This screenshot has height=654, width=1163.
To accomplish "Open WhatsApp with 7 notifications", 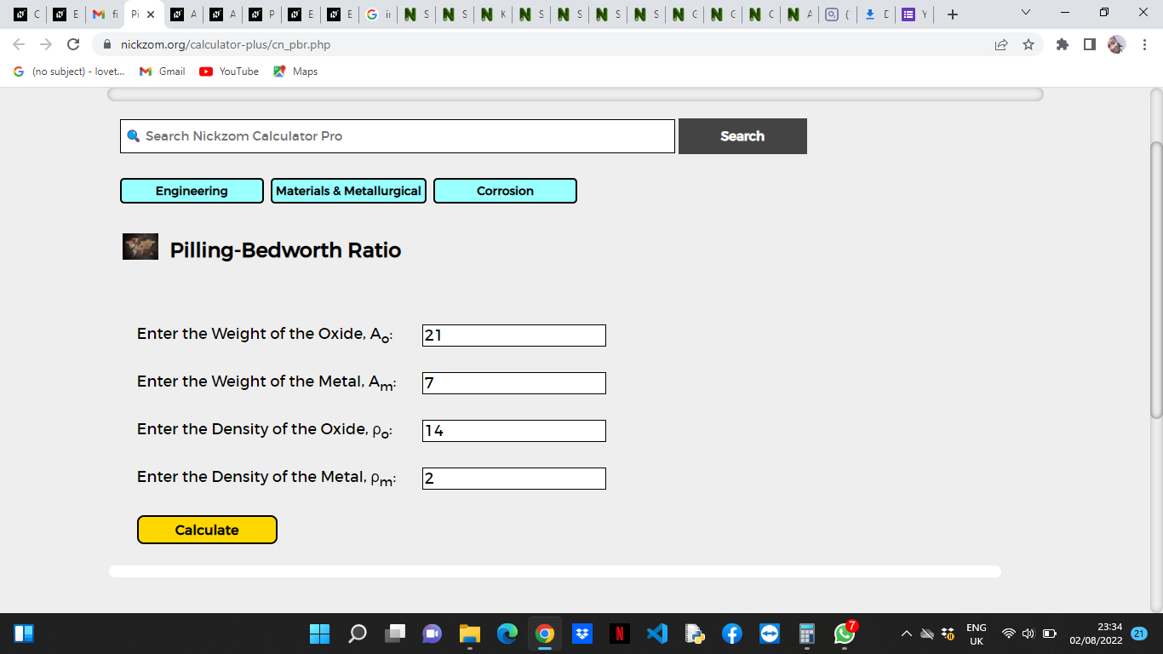I will point(845,633).
